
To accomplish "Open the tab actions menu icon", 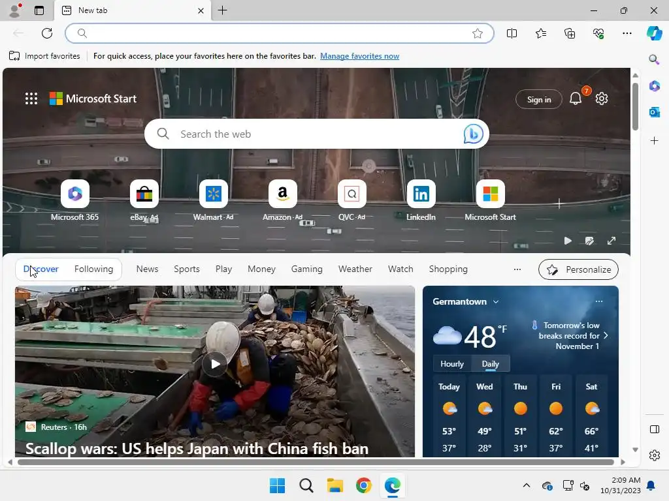I will click(x=39, y=10).
